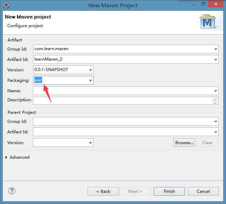Click the 'Packaging:' label
226x204 pixels.
click(x=18, y=80)
